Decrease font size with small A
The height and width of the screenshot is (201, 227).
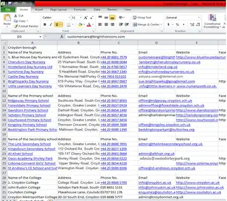pyautogui.click(x=92, y=17)
